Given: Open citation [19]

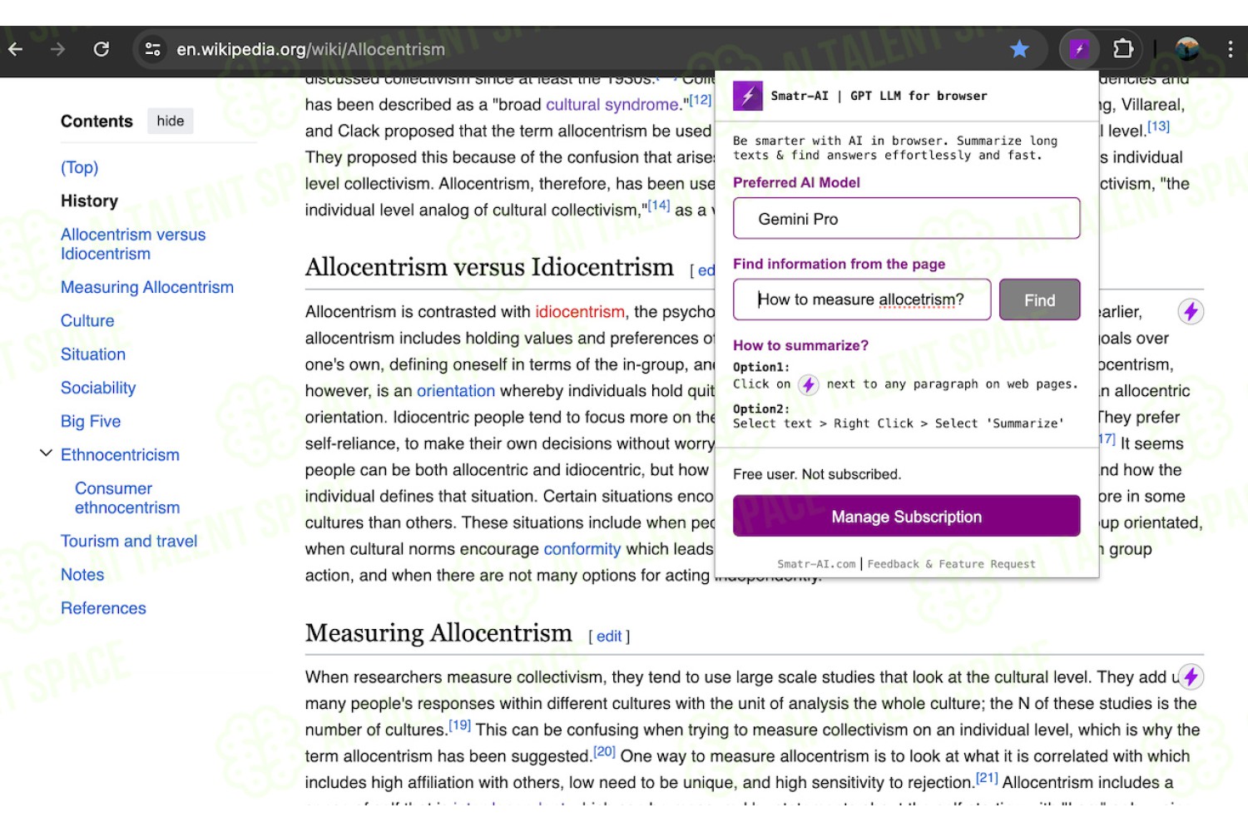Looking at the screenshot, I should click(460, 725).
